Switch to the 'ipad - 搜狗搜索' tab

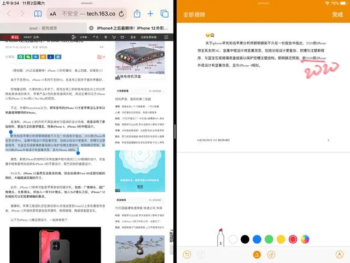(44, 27)
